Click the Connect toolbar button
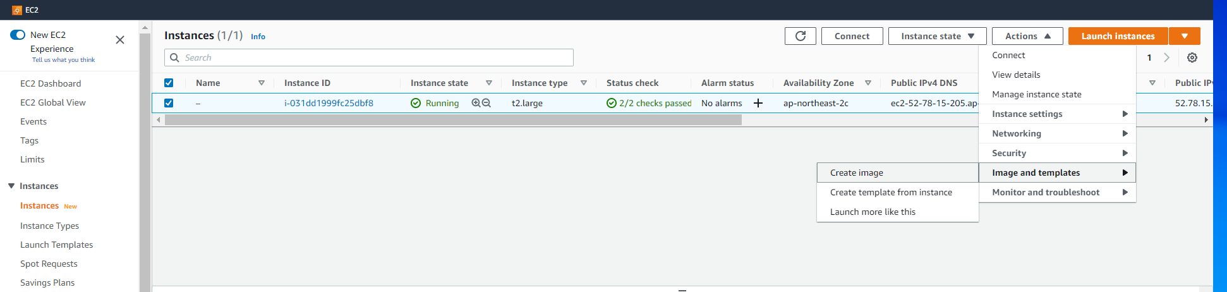This screenshot has width=1227, height=292. (852, 36)
